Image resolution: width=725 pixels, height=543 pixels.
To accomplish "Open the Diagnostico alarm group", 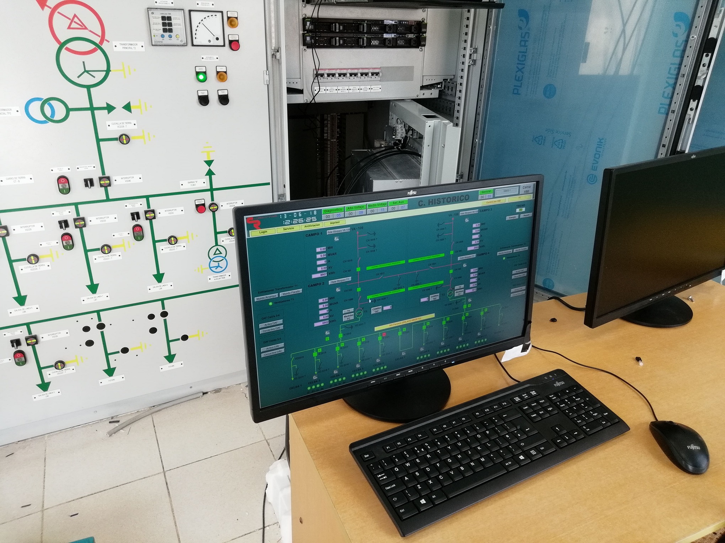I will 333,210.
